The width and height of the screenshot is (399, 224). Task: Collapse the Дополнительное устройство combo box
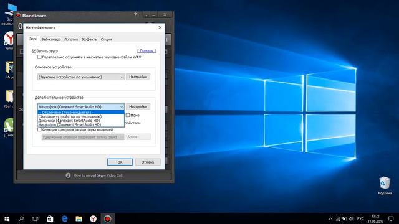(81, 106)
